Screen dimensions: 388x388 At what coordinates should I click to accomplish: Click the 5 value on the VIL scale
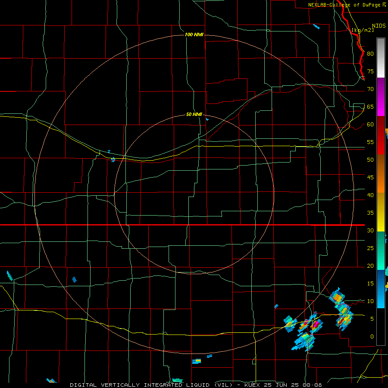coord(372,319)
